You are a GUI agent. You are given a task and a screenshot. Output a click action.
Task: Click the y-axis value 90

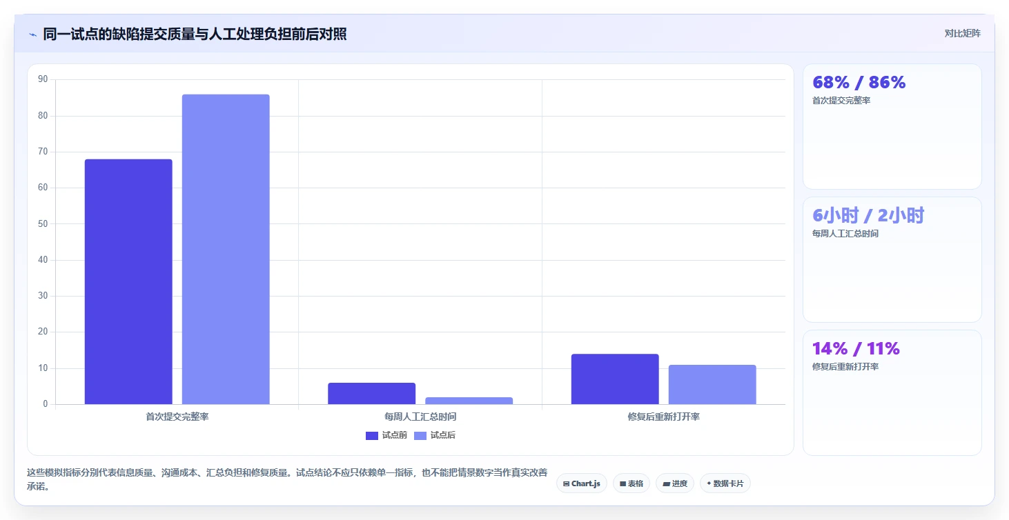click(43, 79)
